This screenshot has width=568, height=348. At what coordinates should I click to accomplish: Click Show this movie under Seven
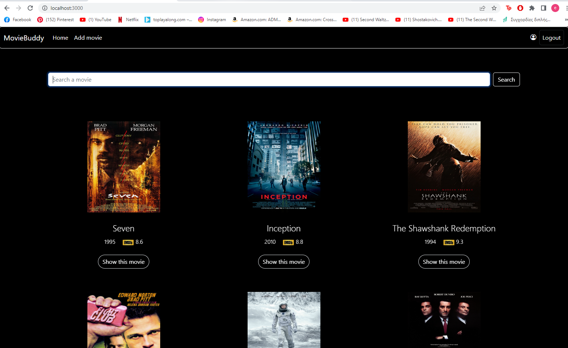[x=123, y=262]
